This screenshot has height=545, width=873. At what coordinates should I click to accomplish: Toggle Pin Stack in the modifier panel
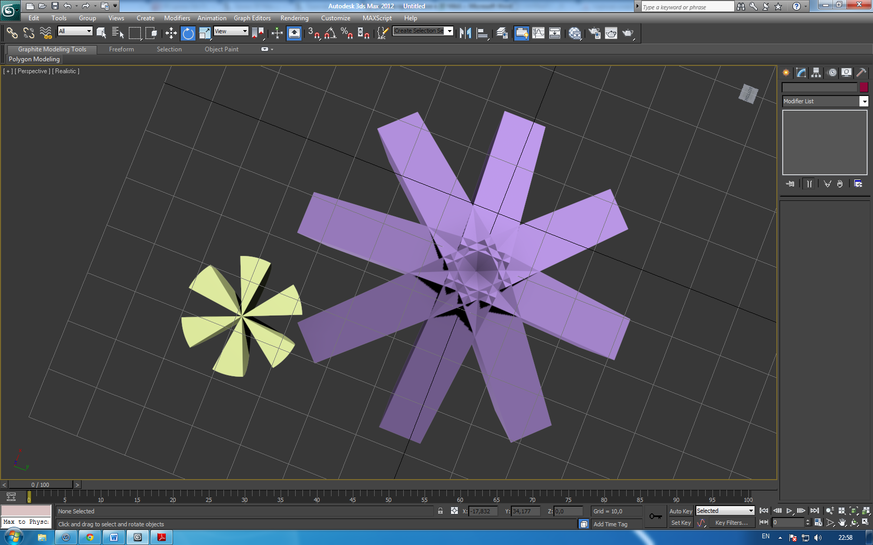pos(790,184)
